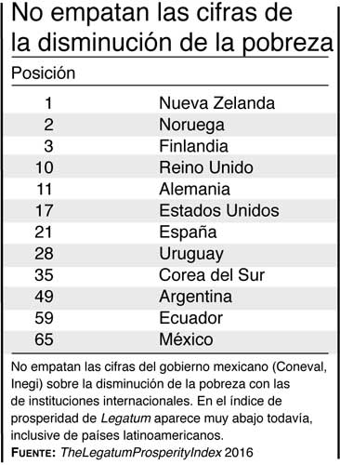Click 'Corea del Sur' in table
Image resolution: width=340 pixels, height=465 pixels.
click(x=212, y=275)
